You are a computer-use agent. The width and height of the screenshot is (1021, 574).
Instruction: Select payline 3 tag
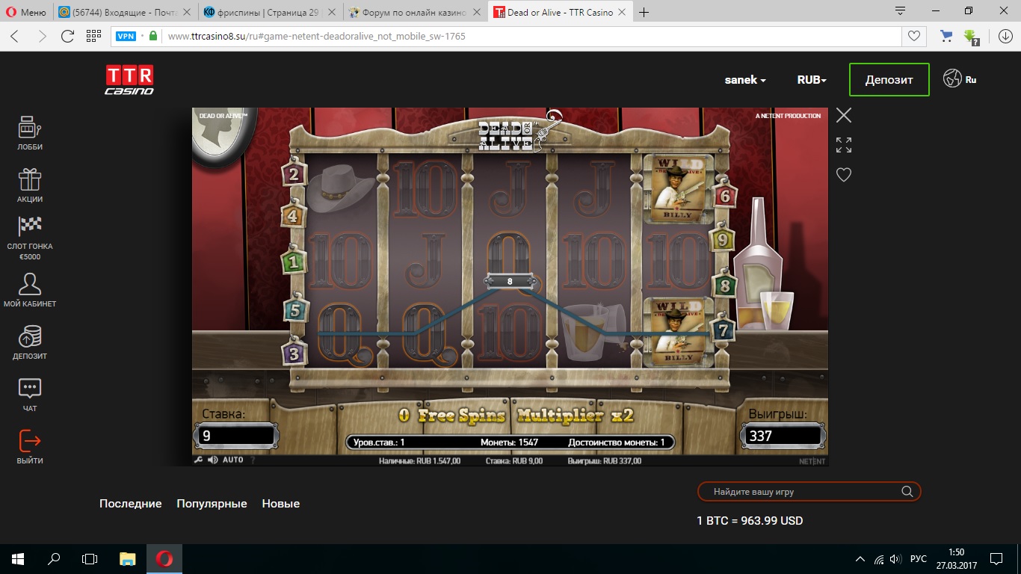click(x=294, y=354)
